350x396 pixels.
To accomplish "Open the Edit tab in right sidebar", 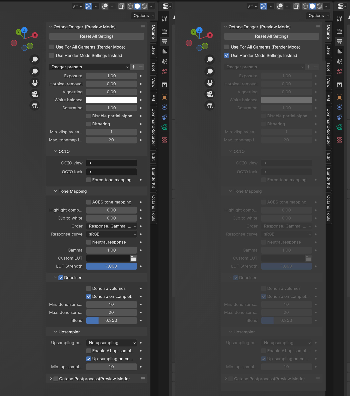I will [328, 157].
